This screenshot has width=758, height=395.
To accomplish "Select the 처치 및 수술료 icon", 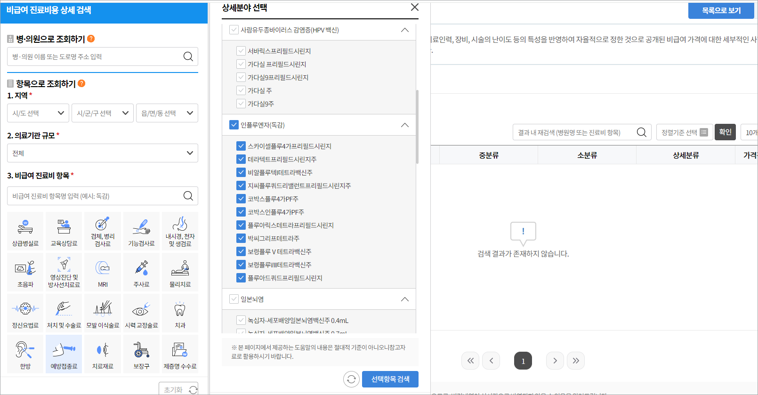I will (x=64, y=313).
